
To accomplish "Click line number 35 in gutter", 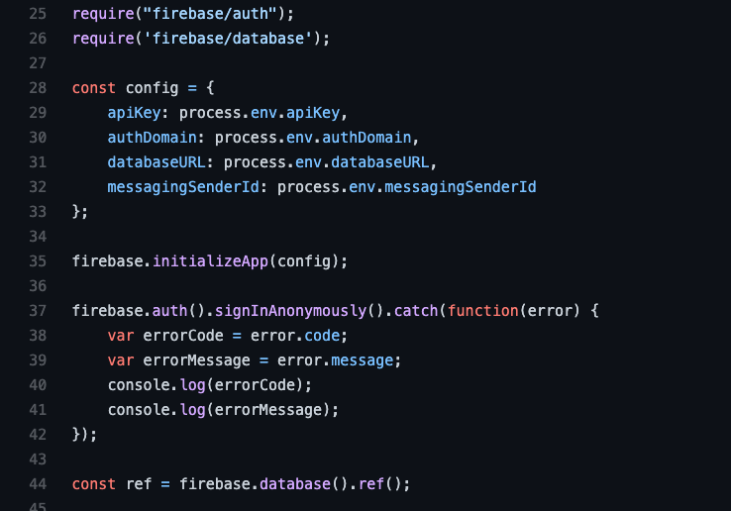I will click(38, 261).
